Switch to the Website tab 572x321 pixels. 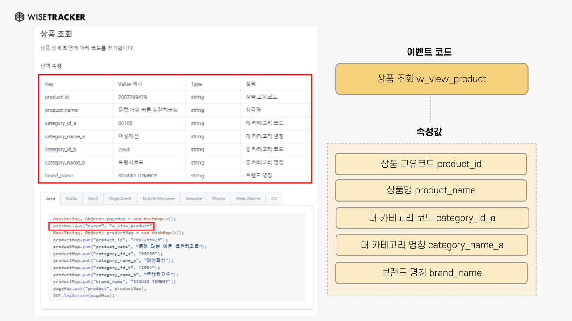tap(193, 198)
